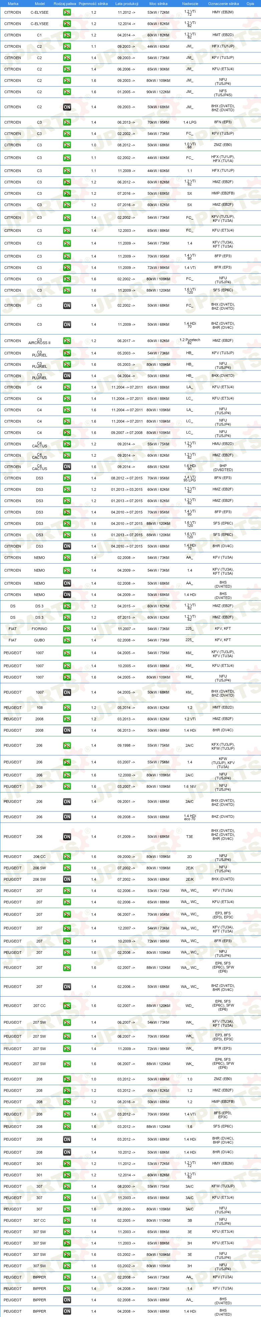
Task: Click petrol icon in C3 Aircross II row
Action: pyautogui.click(x=67, y=341)
